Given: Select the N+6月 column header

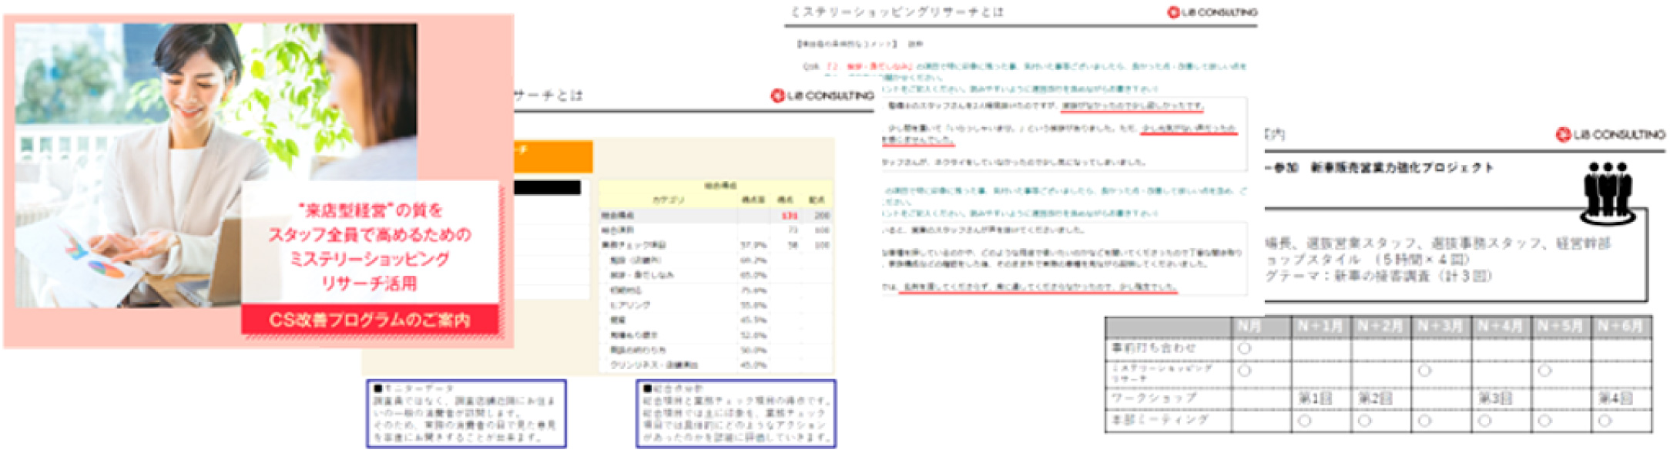Looking at the screenshot, I should (1621, 327).
